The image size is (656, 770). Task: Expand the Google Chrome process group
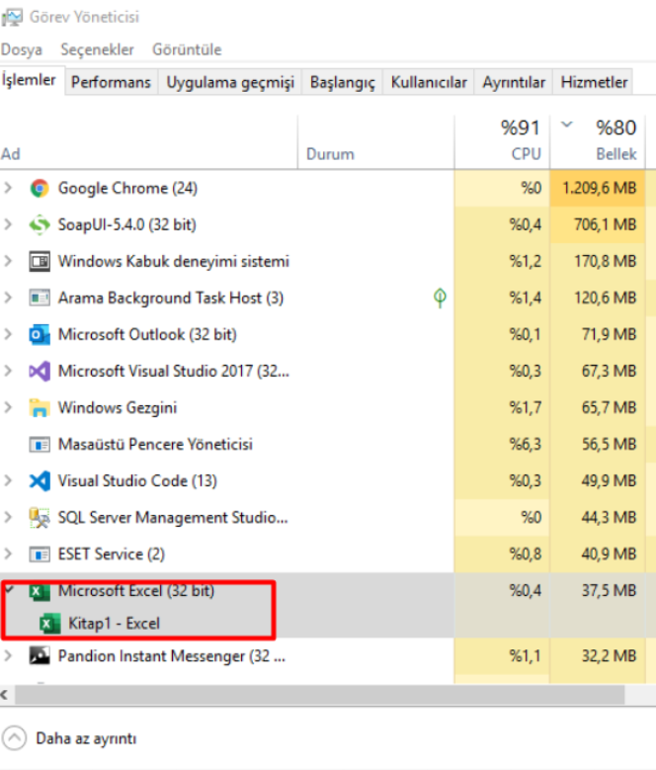[8, 188]
